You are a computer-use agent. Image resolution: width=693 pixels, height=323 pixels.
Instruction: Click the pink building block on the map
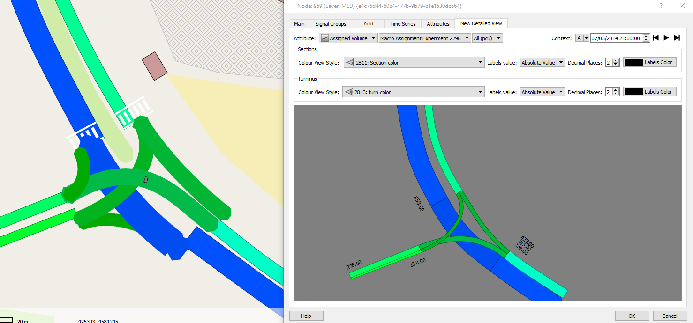tap(154, 65)
